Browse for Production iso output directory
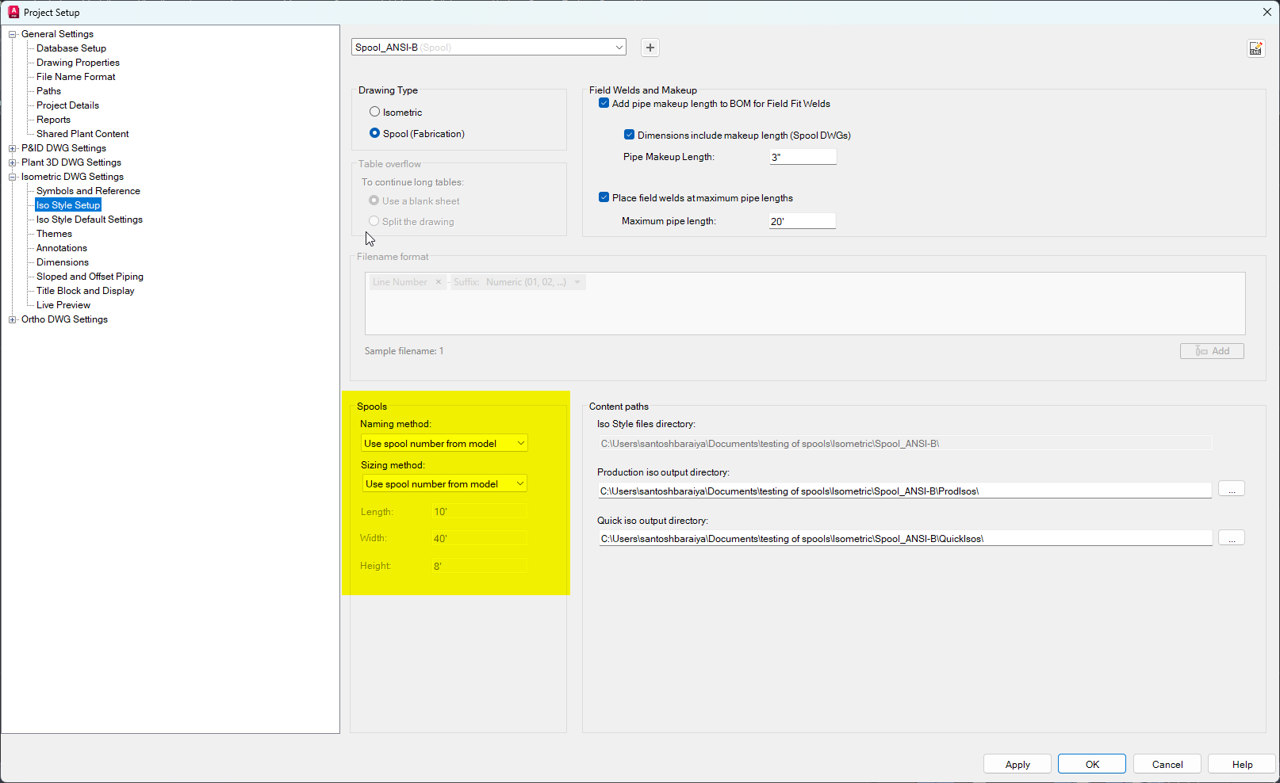Image resolution: width=1280 pixels, height=783 pixels. point(1231,488)
